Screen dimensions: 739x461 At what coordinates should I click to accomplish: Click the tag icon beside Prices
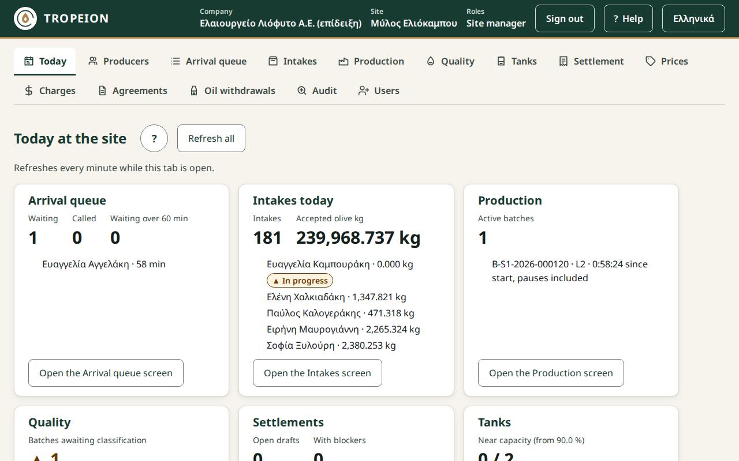pyautogui.click(x=651, y=61)
